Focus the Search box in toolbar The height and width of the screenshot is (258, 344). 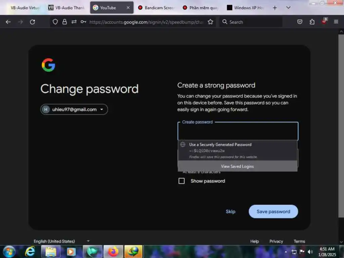tap(251, 22)
